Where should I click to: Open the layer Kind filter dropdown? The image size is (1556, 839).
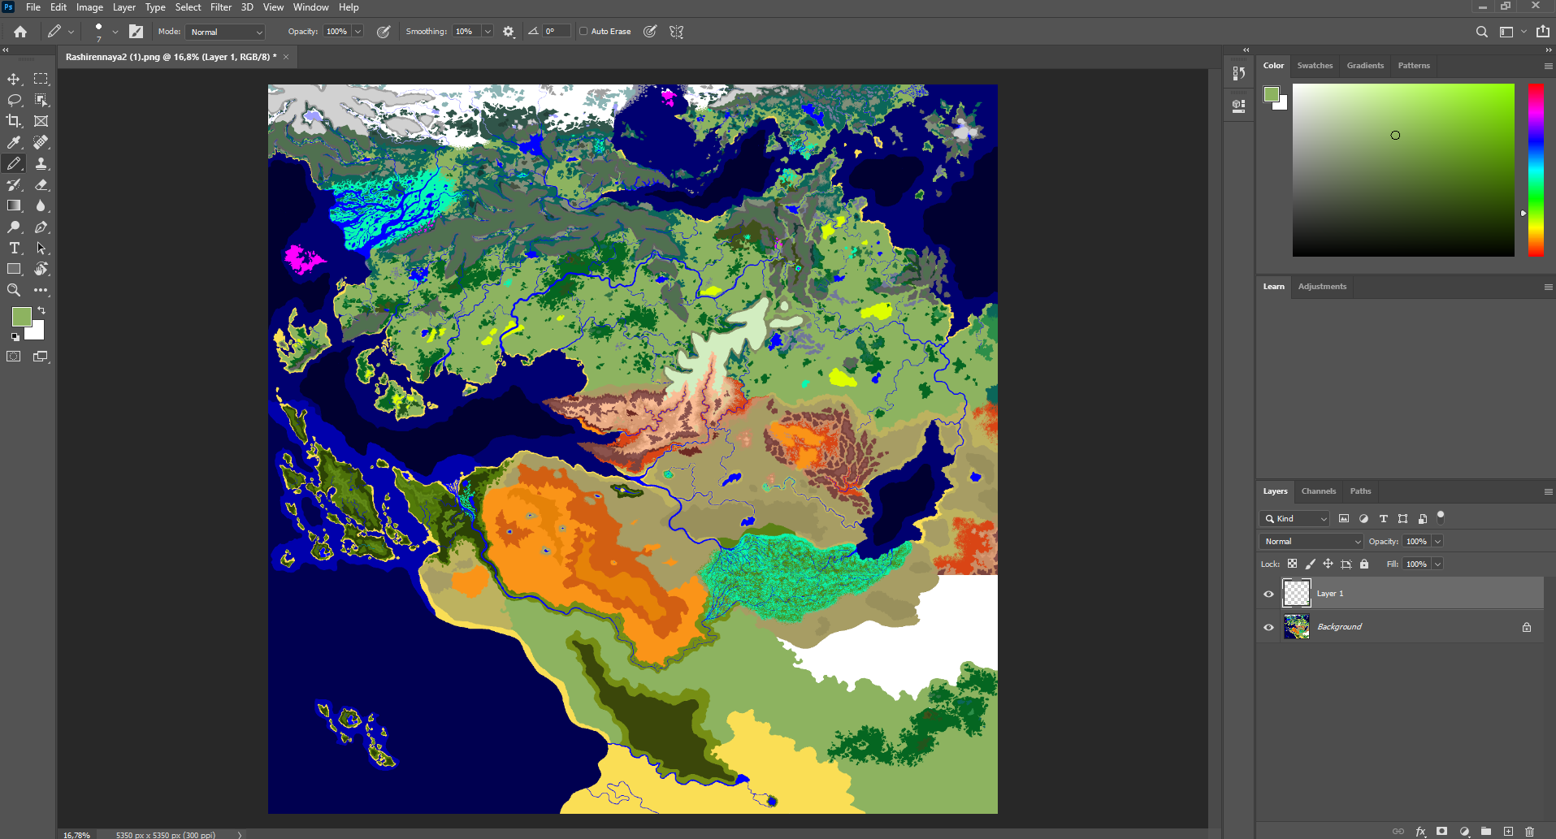click(x=1294, y=518)
